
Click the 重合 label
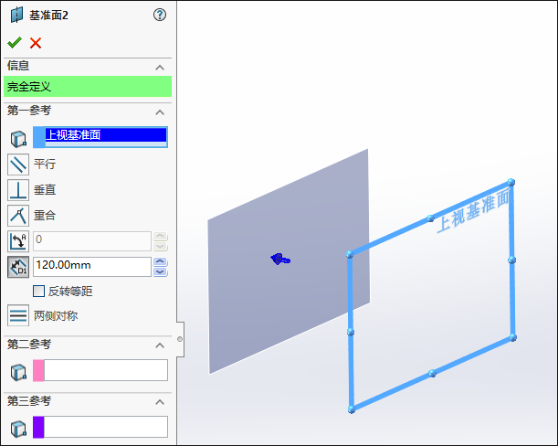coord(45,216)
